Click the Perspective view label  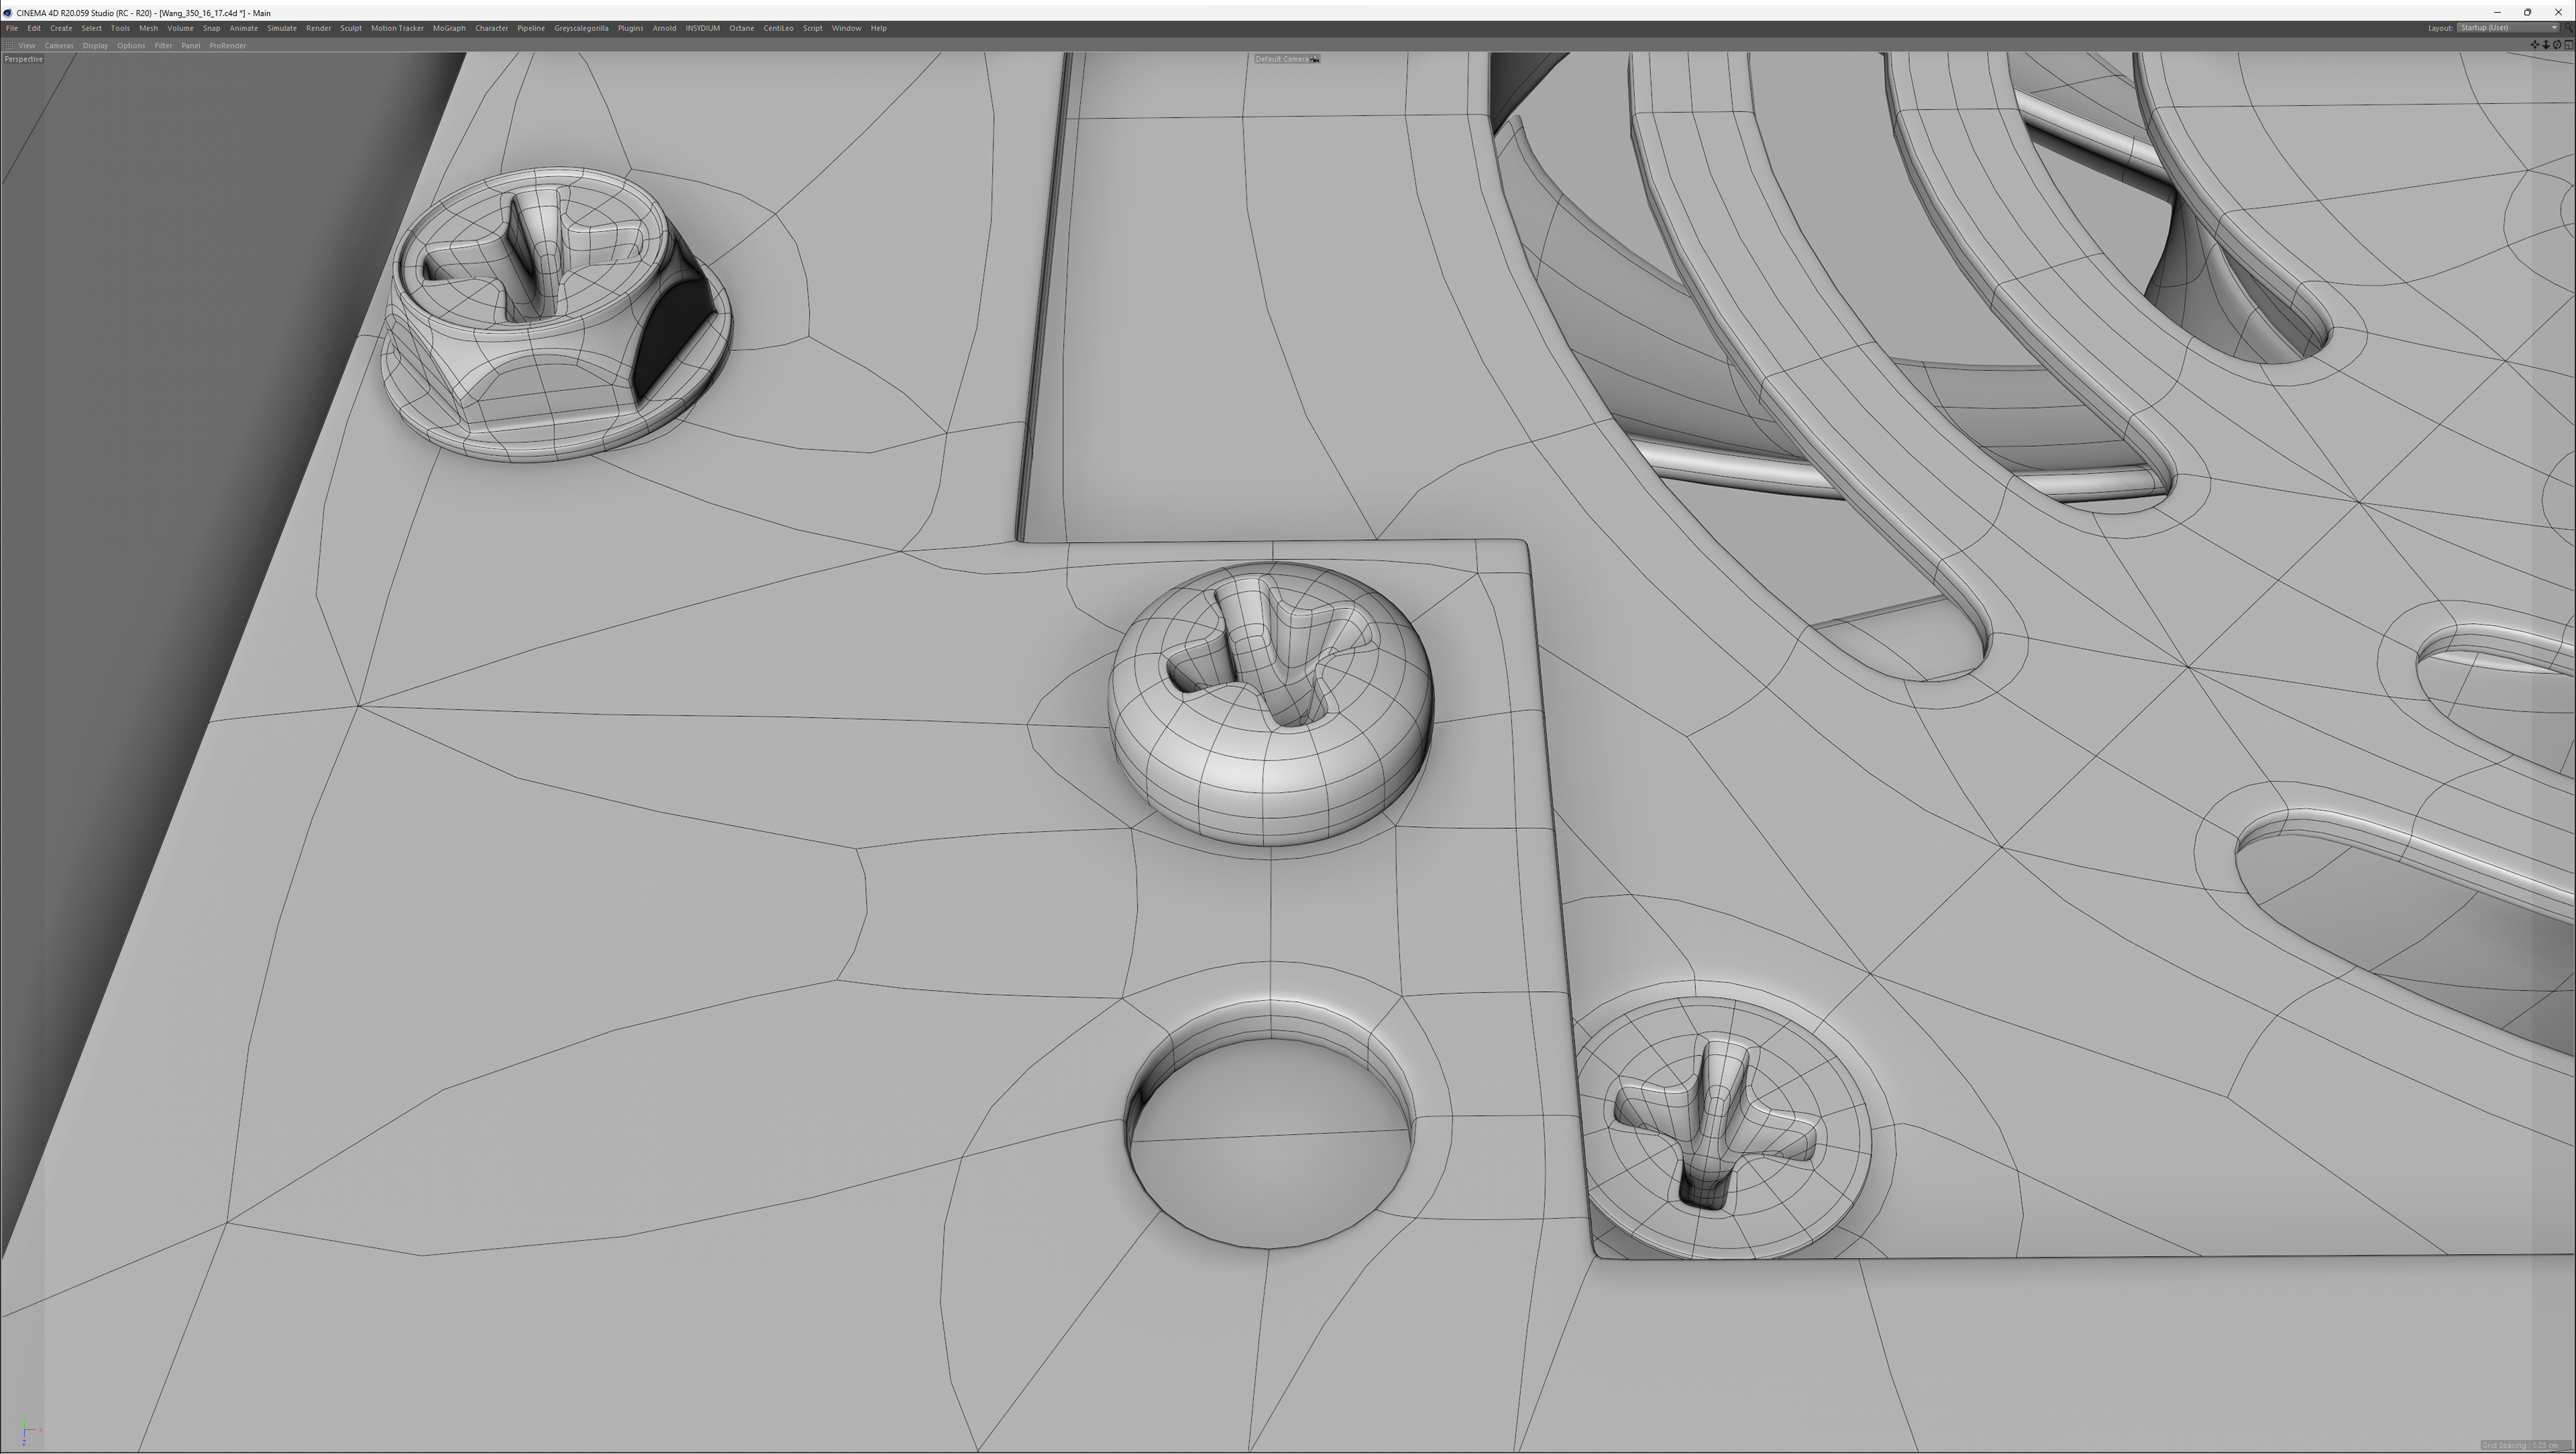click(23, 59)
